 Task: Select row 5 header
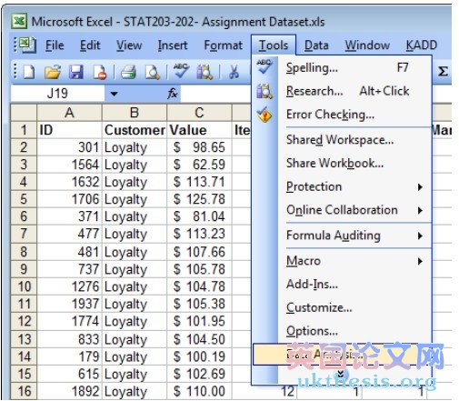point(24,199)
